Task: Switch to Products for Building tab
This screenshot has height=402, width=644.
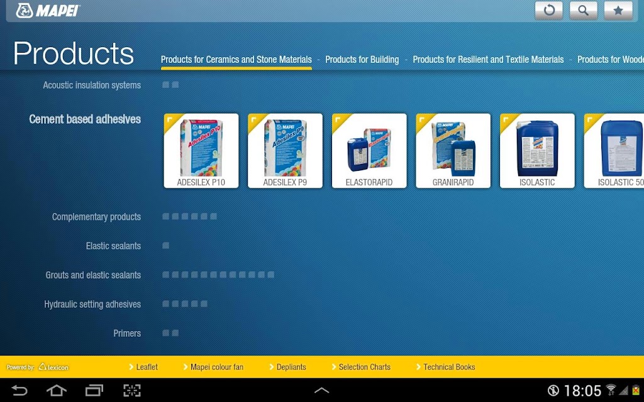Action: tap(362, 60)
